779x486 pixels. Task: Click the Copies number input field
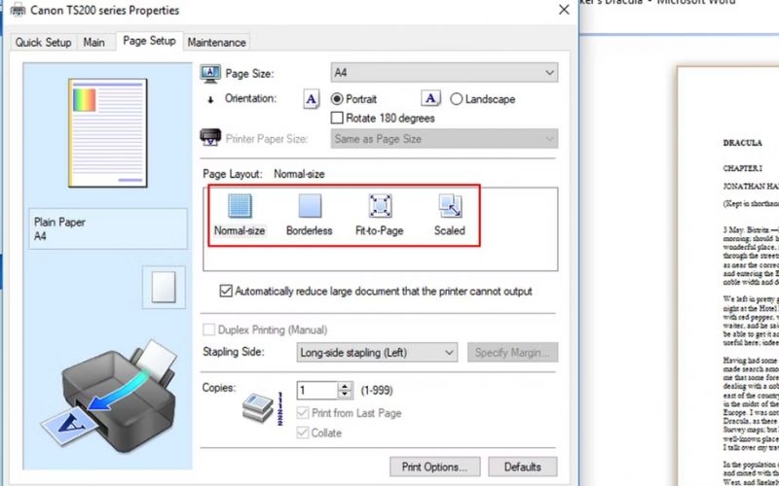[x=317, y=391]
